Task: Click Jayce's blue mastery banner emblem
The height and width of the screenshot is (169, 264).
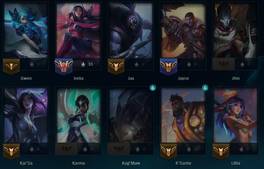Action: pos(168,67)
